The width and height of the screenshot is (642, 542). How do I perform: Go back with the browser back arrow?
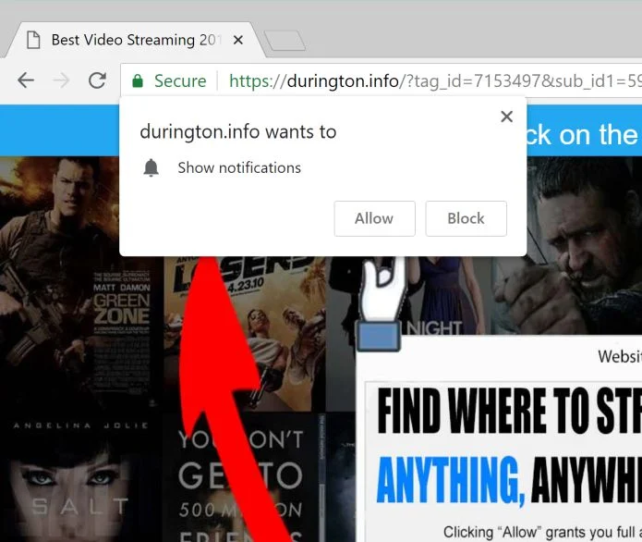click(26, 80)
